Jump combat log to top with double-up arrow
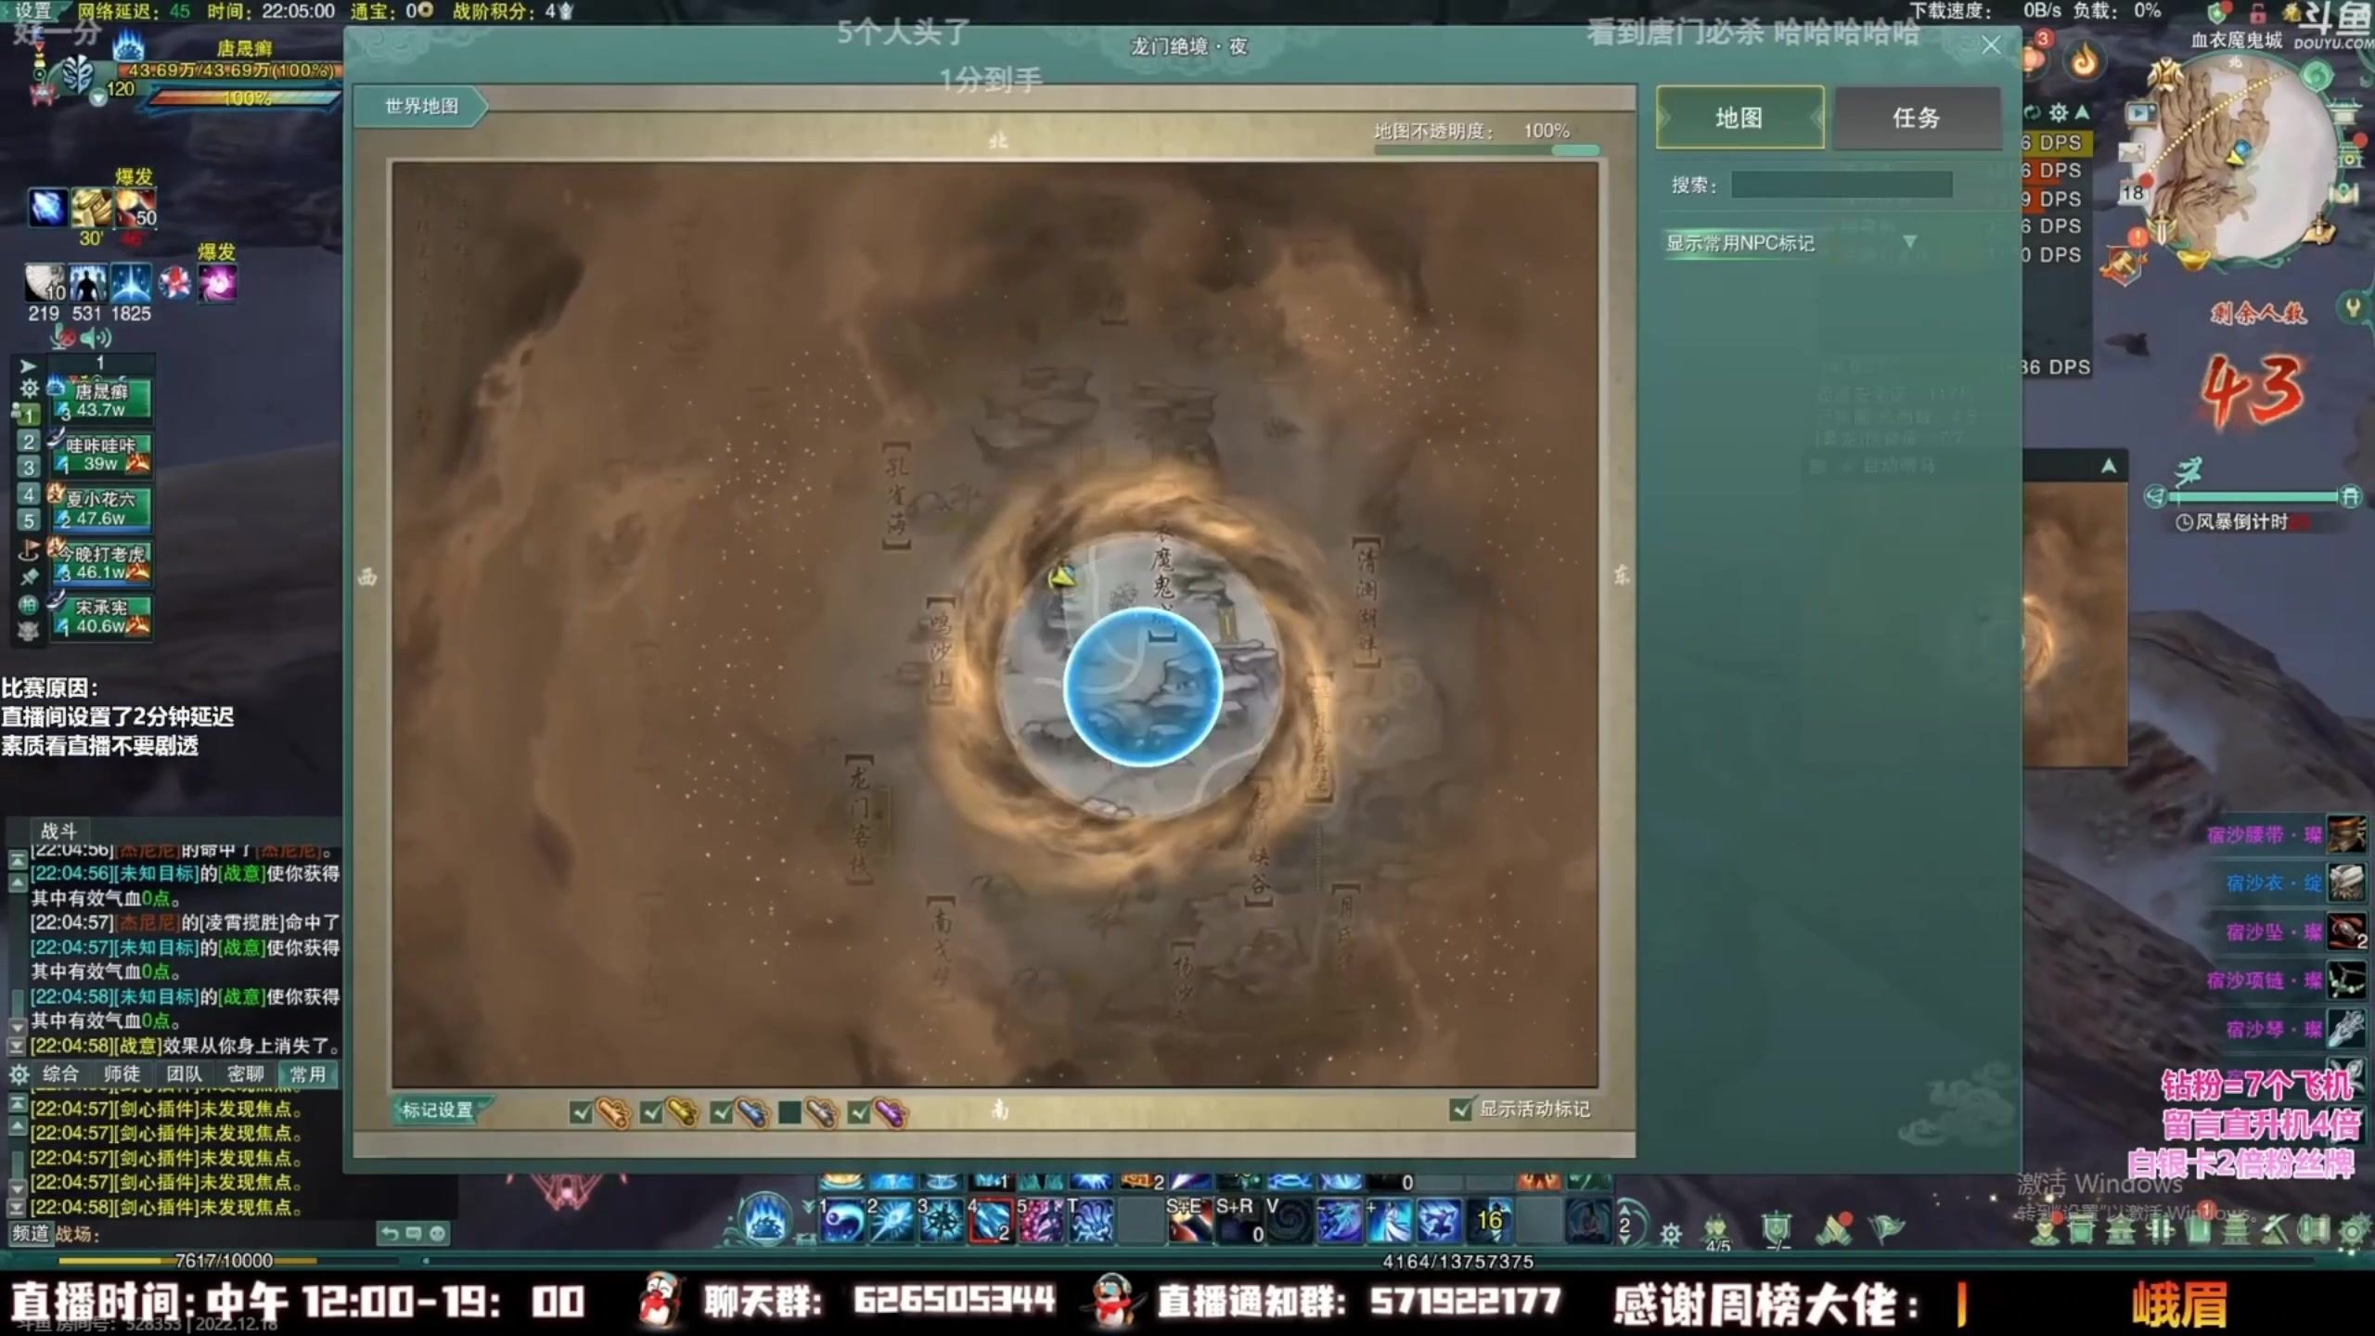The width and height of the screenshot is (2375, 1336). pyautogui.click(x=17, y=861)
